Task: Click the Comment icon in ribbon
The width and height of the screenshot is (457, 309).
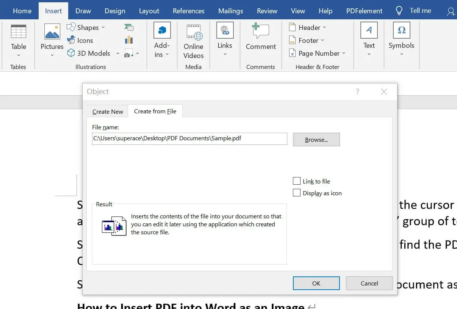Action: tap(261, 32)
